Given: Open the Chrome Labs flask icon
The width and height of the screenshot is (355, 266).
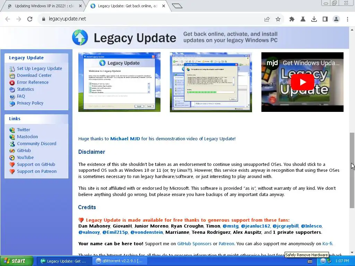Looking at the screenshot, I should click(x=303, y=19).
